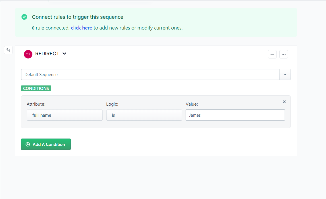326x199 pixels.
Task: Select the Default Sequence combo box field
Action: tap(150, 75)
